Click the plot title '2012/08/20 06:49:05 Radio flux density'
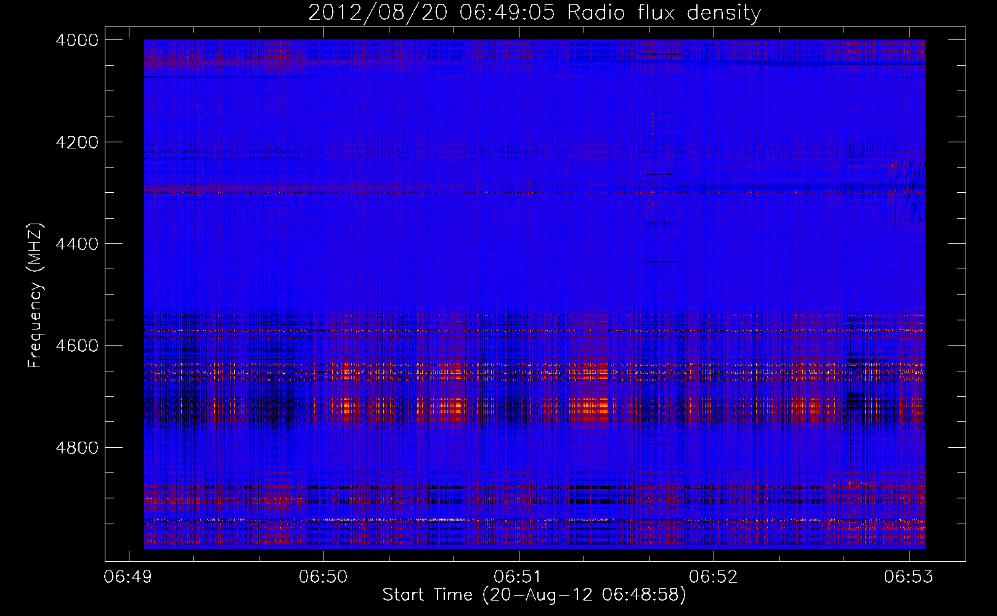This screenshot has height=616, width=997. tap(534, 13)
